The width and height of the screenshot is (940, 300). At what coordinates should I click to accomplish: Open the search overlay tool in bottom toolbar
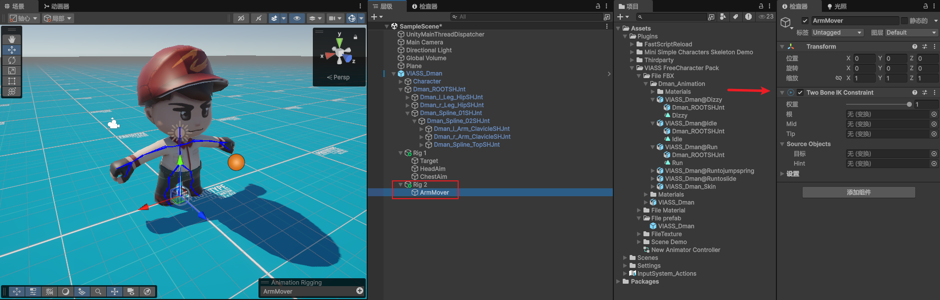pyautogui.click(x=98, y=292)
